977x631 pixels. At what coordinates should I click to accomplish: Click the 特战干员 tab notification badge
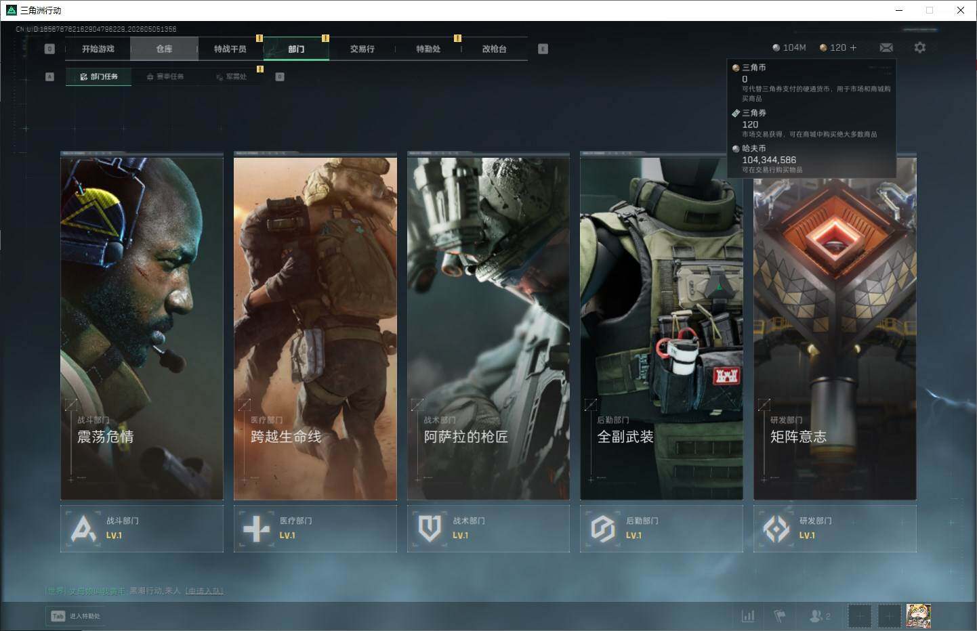(259, 38)
